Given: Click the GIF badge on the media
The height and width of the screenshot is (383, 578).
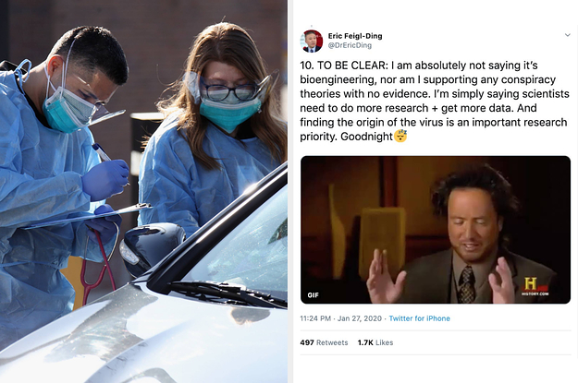Looking at the screenshot, I should [313, 295].
